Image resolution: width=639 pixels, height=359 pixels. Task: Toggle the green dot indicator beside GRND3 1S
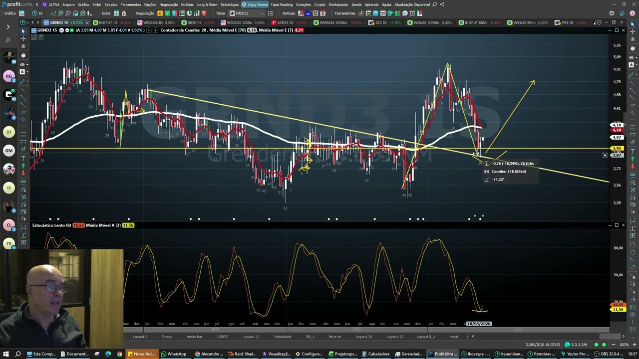coord(71,30)
